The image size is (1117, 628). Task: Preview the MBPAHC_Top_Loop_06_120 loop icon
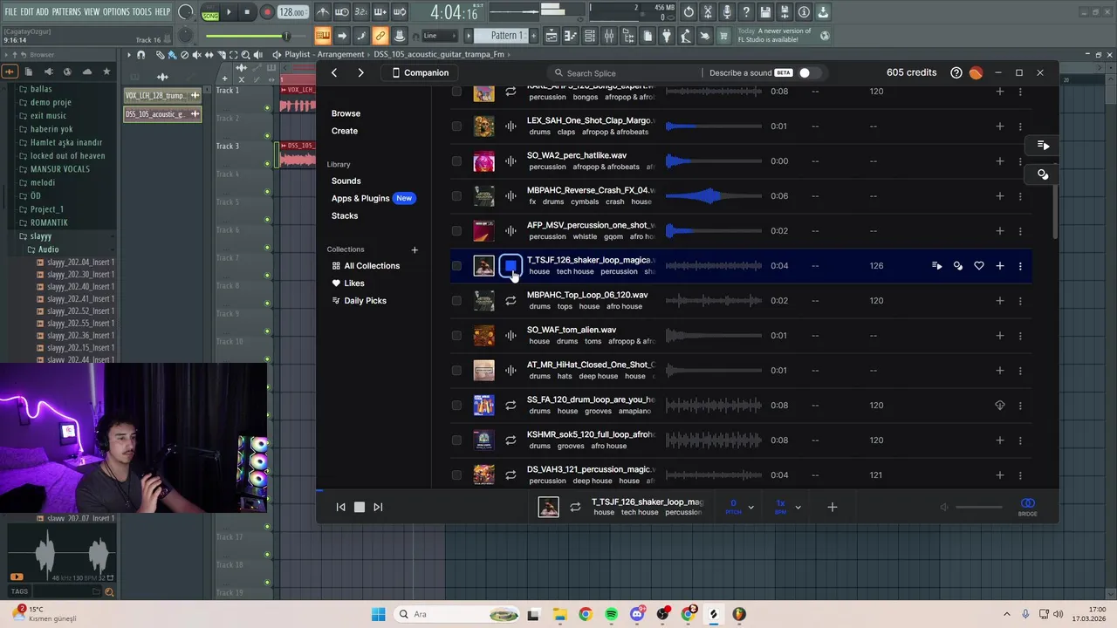coord(511,301)
